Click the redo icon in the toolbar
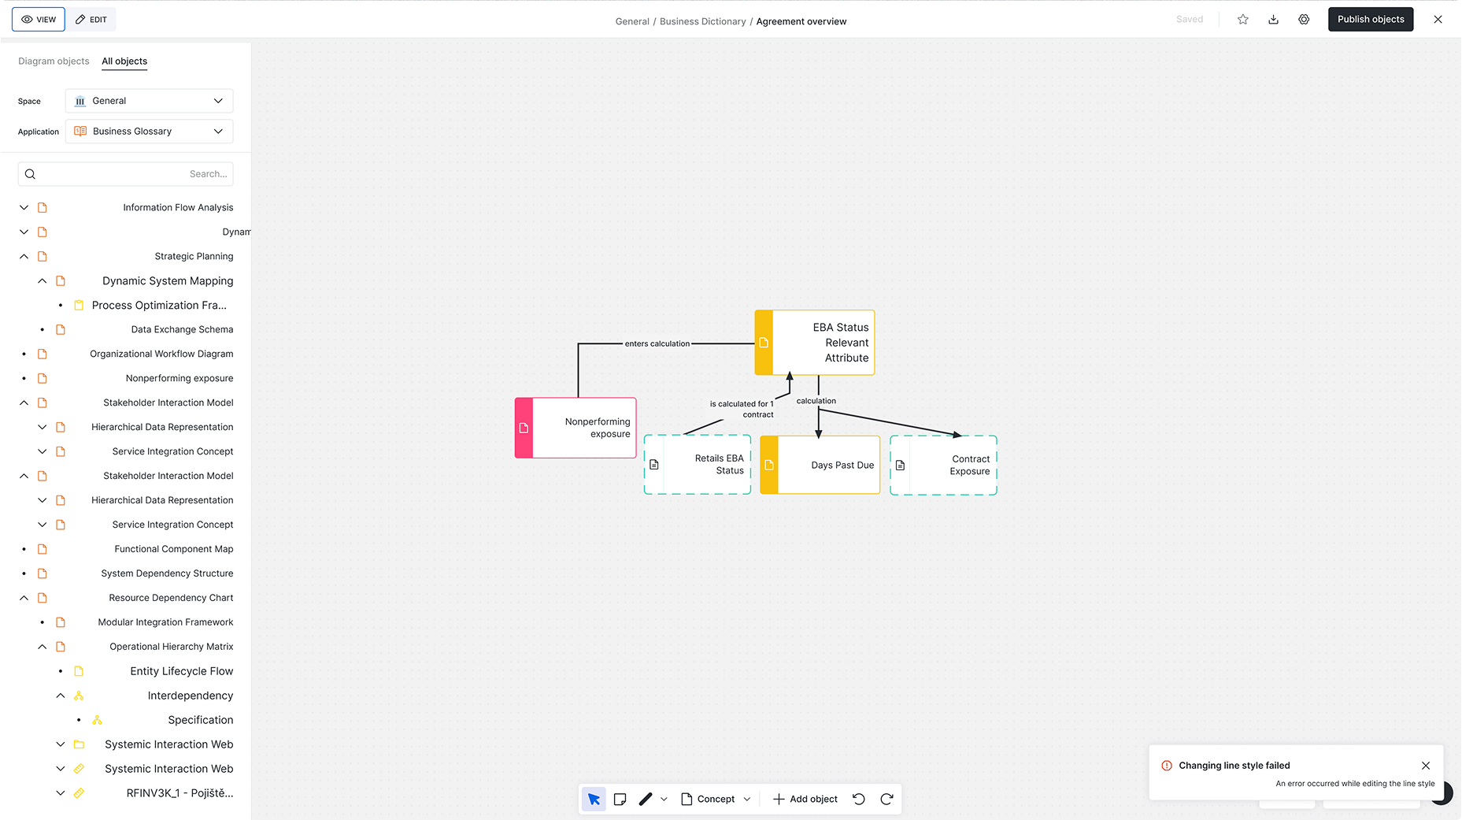Image resolution: width=1462 pixels, height=820 pixels. click(887, 799)
